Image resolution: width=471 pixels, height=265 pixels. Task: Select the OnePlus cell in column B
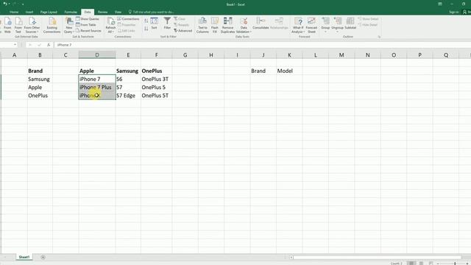coord(40,96)
